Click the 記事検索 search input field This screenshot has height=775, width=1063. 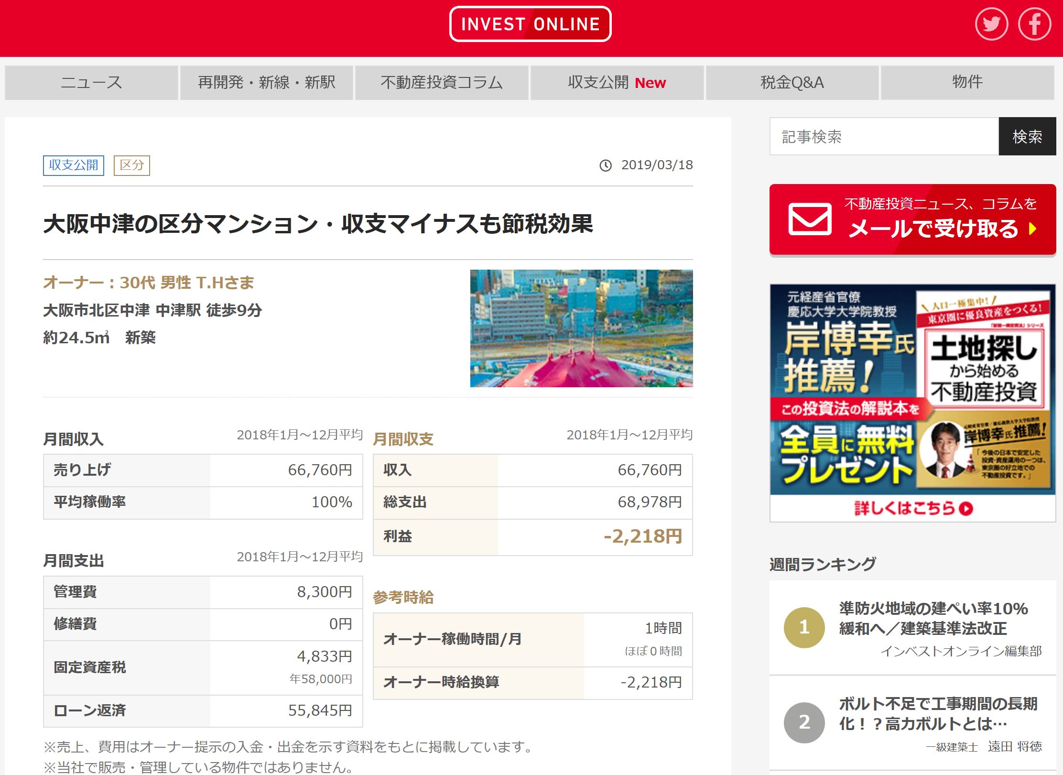pyautogui.click(x=884, y=137)
